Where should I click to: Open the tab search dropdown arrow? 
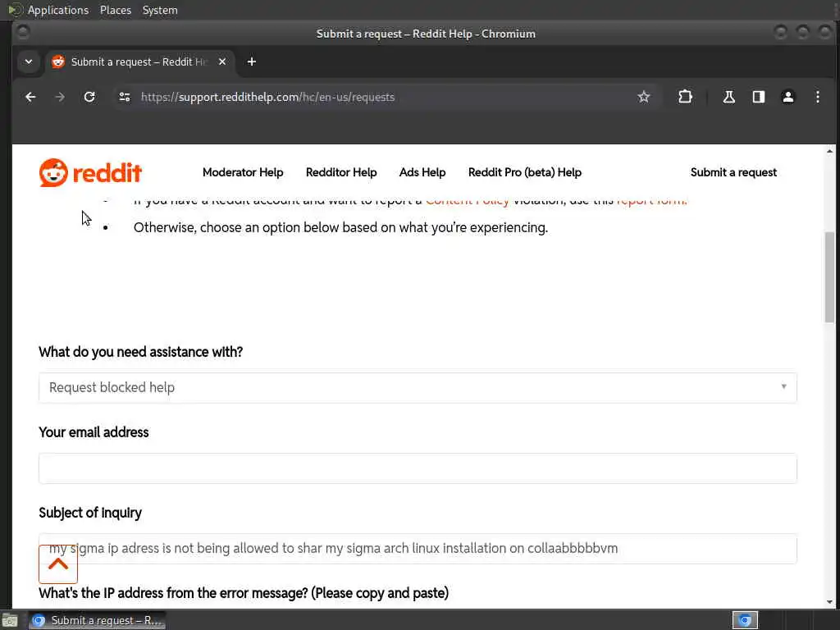(29, 62)
